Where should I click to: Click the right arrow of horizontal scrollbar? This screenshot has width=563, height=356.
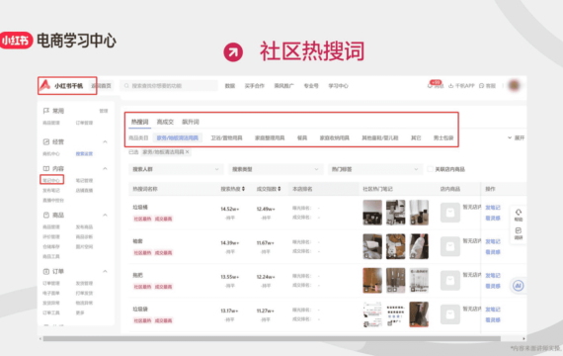coord(523,339)
